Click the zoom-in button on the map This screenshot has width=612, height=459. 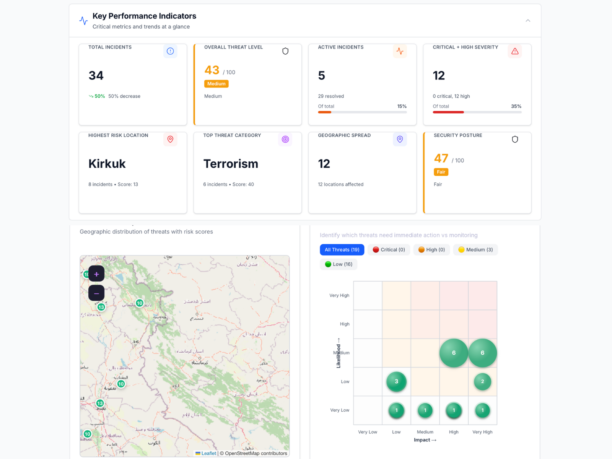click(96, 274)
